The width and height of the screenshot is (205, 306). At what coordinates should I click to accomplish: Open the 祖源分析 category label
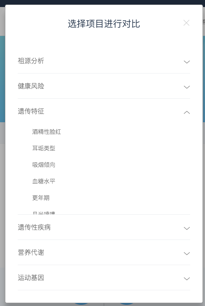coord(31,61)
